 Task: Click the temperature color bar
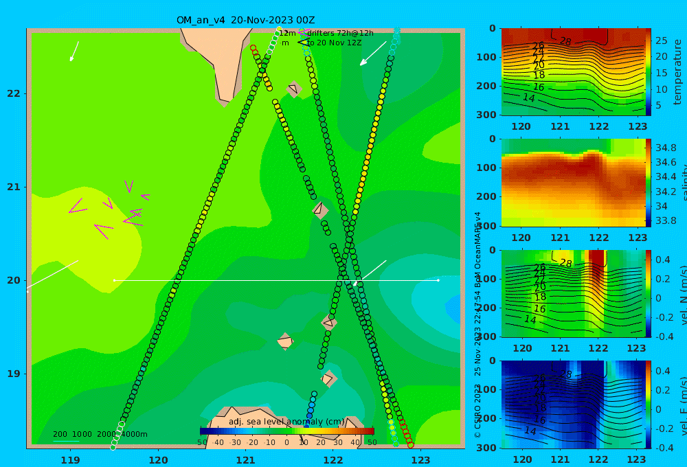point(649,72)
